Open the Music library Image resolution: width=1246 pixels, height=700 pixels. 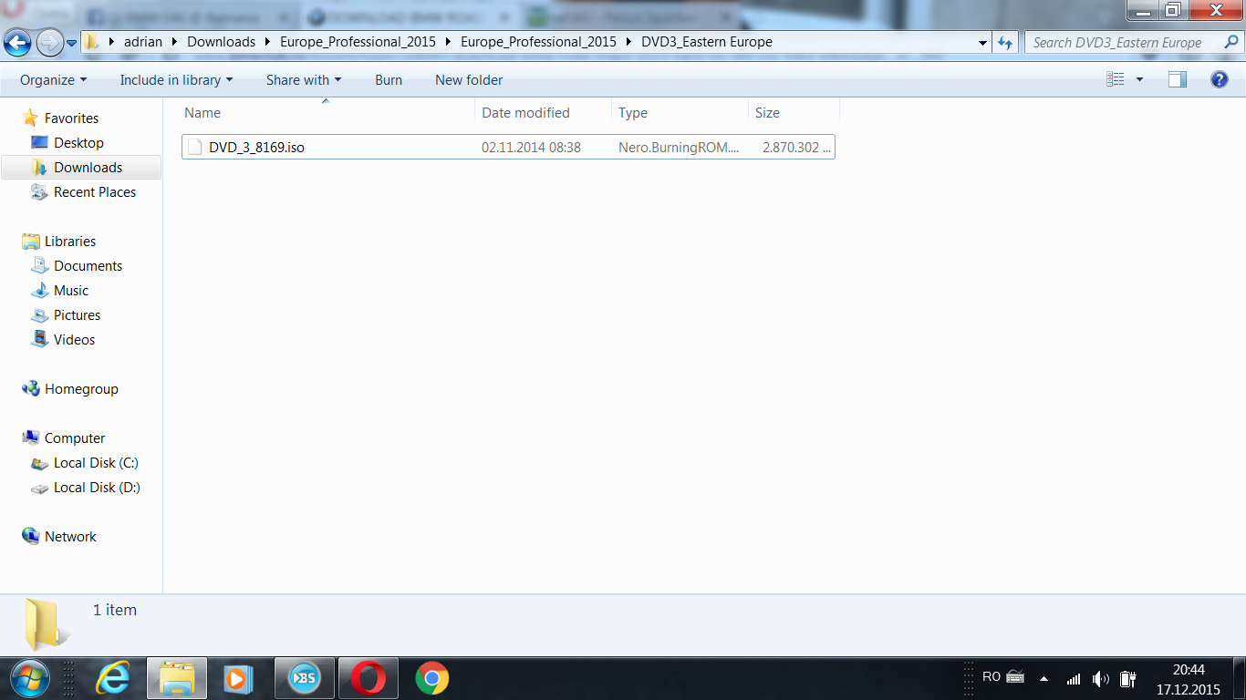(71, 291)
